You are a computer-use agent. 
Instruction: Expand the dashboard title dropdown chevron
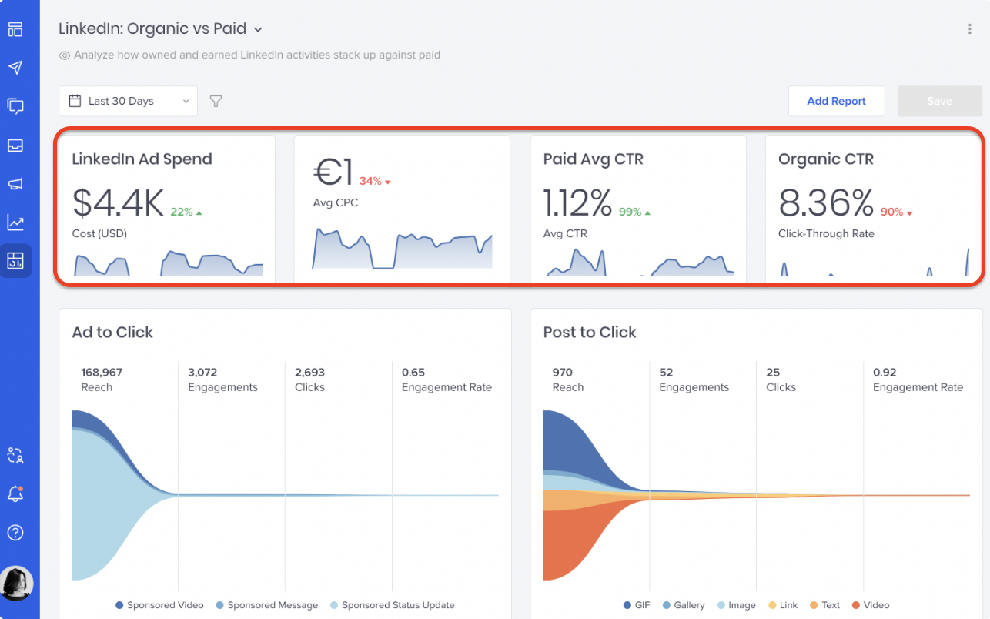point(258,30)
